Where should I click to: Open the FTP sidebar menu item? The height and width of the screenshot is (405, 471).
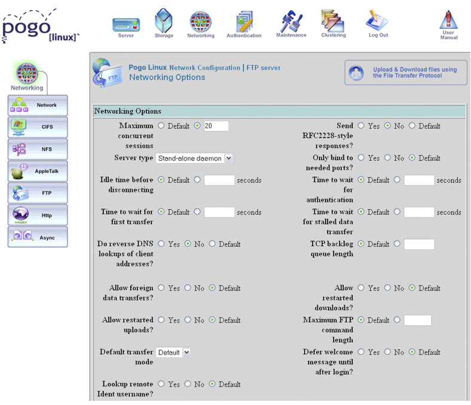pos(38,193)
